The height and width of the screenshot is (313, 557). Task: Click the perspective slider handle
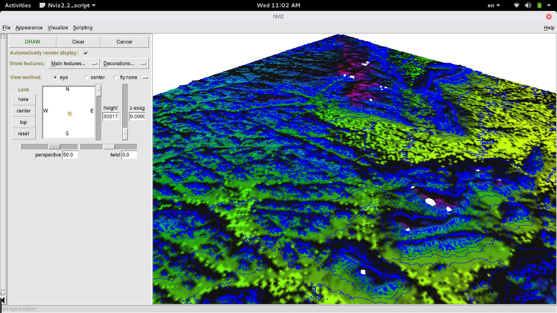coord(54,147)
